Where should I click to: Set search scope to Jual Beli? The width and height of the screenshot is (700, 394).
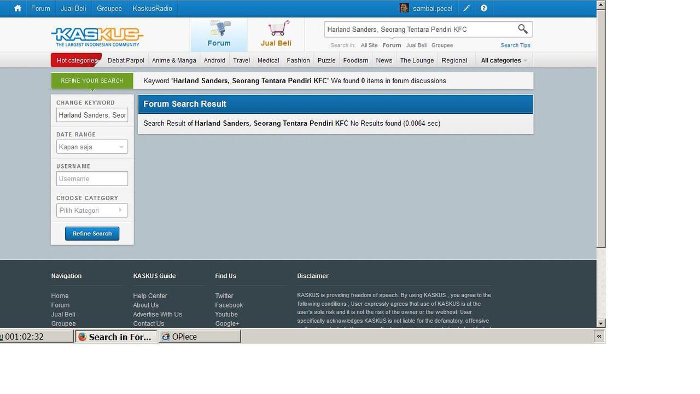(416, 45)
